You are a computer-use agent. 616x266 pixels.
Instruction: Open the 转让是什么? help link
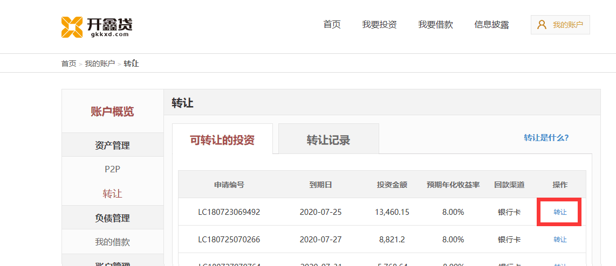pyautogui.click(x=546, y=137)
